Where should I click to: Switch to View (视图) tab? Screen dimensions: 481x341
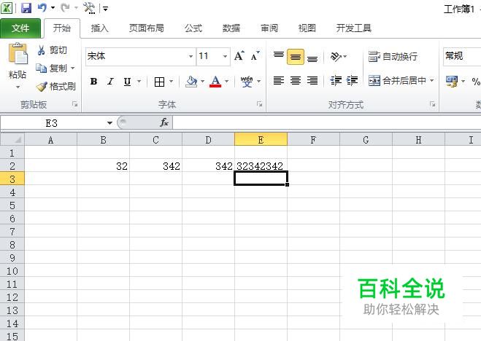coord(307,28)
